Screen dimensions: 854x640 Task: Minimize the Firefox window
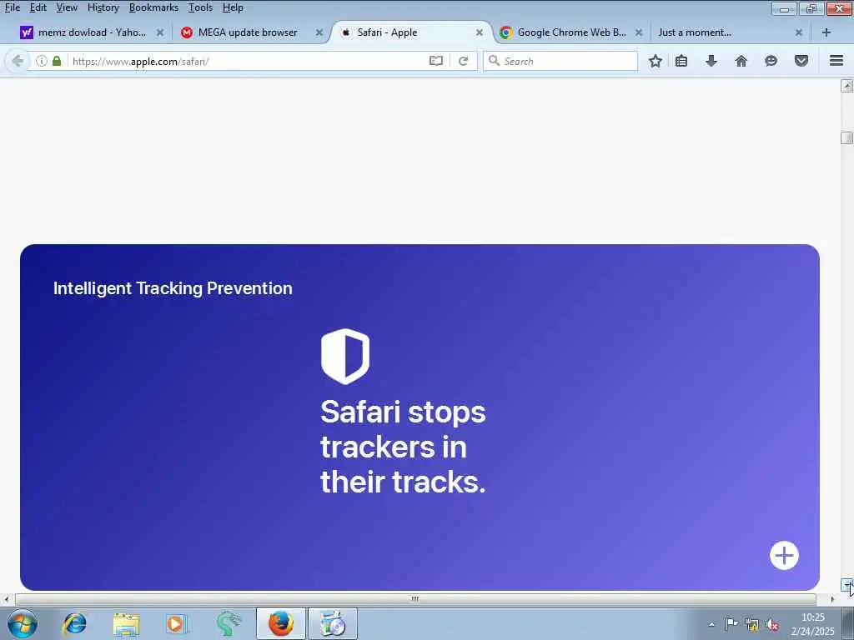(x=784, y=8)
